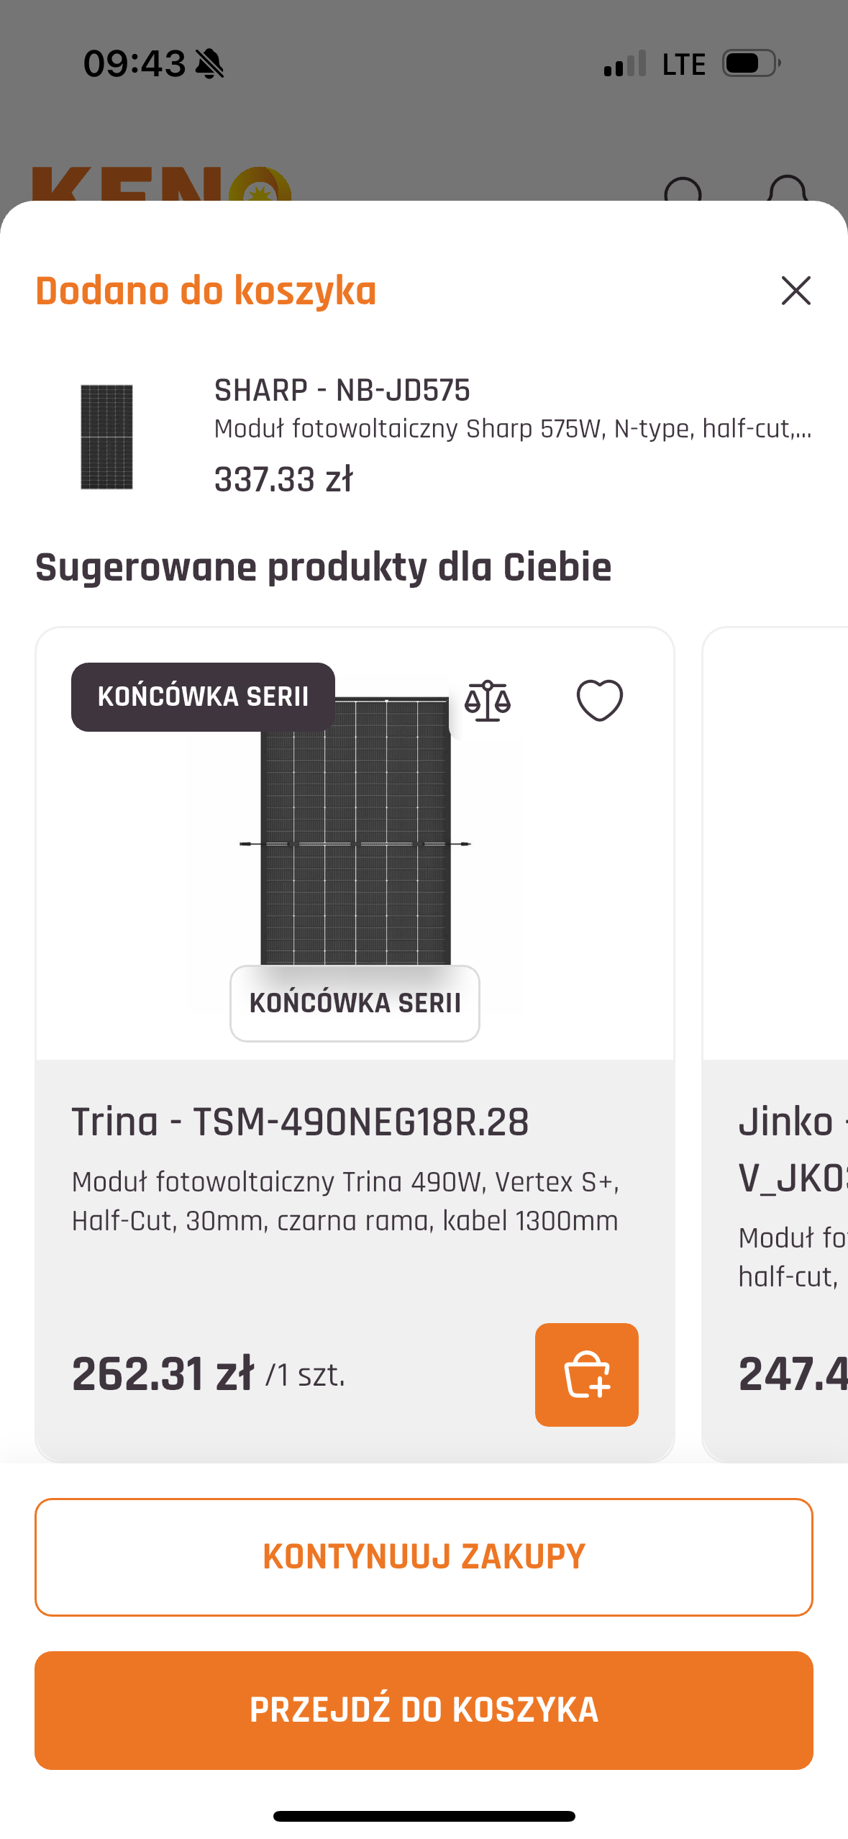Tap the bell icon in the dimmed header
Screen dimensions: 848x1839
pyautogui.click(x=787, y=189)
